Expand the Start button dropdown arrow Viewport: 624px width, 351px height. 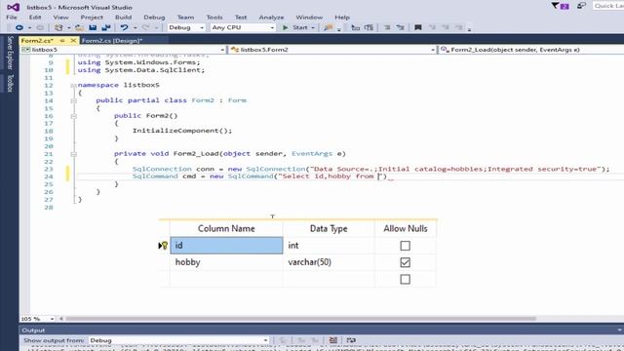(x=313, y=27)
